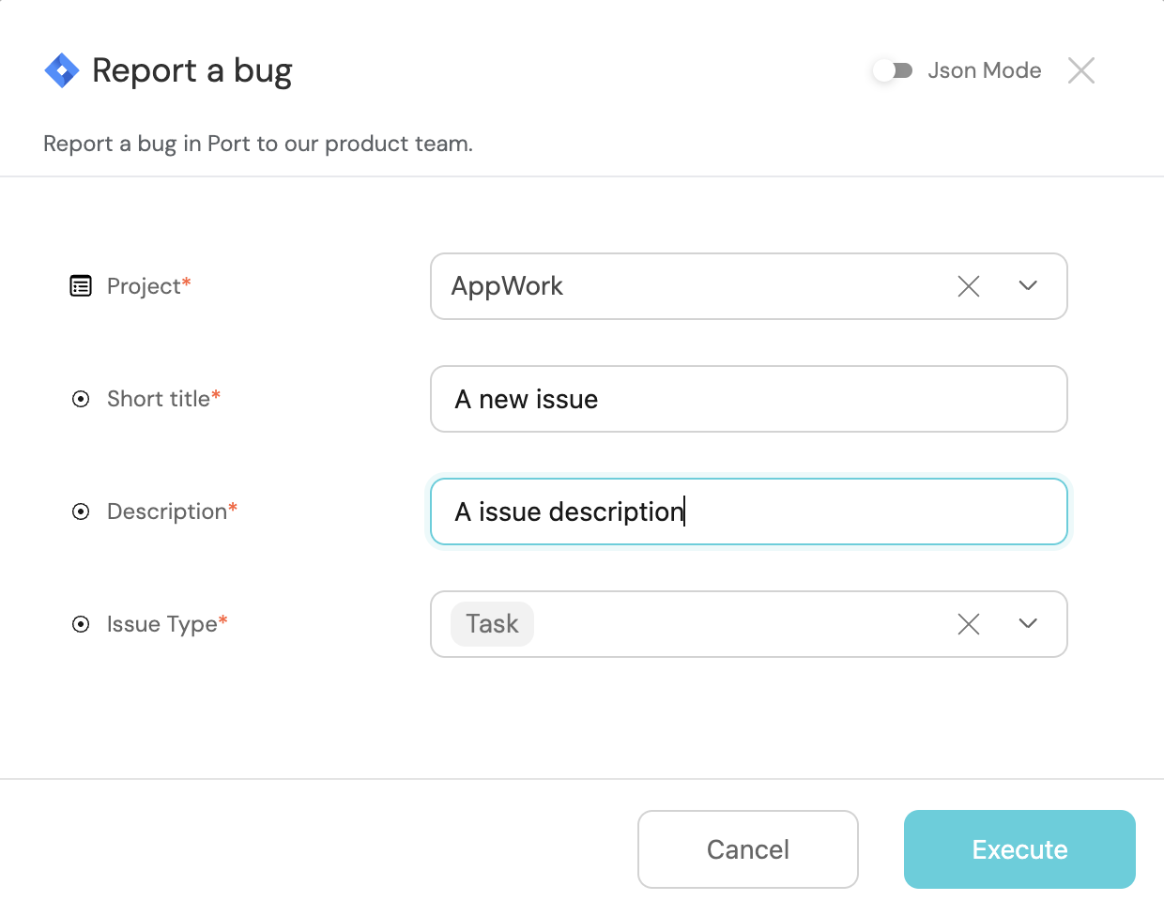
Task: Open the AppWork project combo box
Action: pos(695,286)
